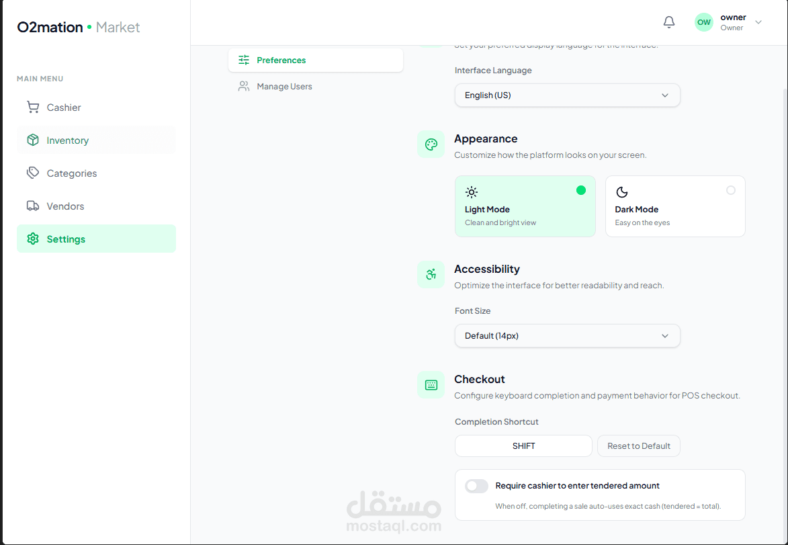
Task: Click the Reset to Default button
Action: pyautogui.click(x=638, y=446)
